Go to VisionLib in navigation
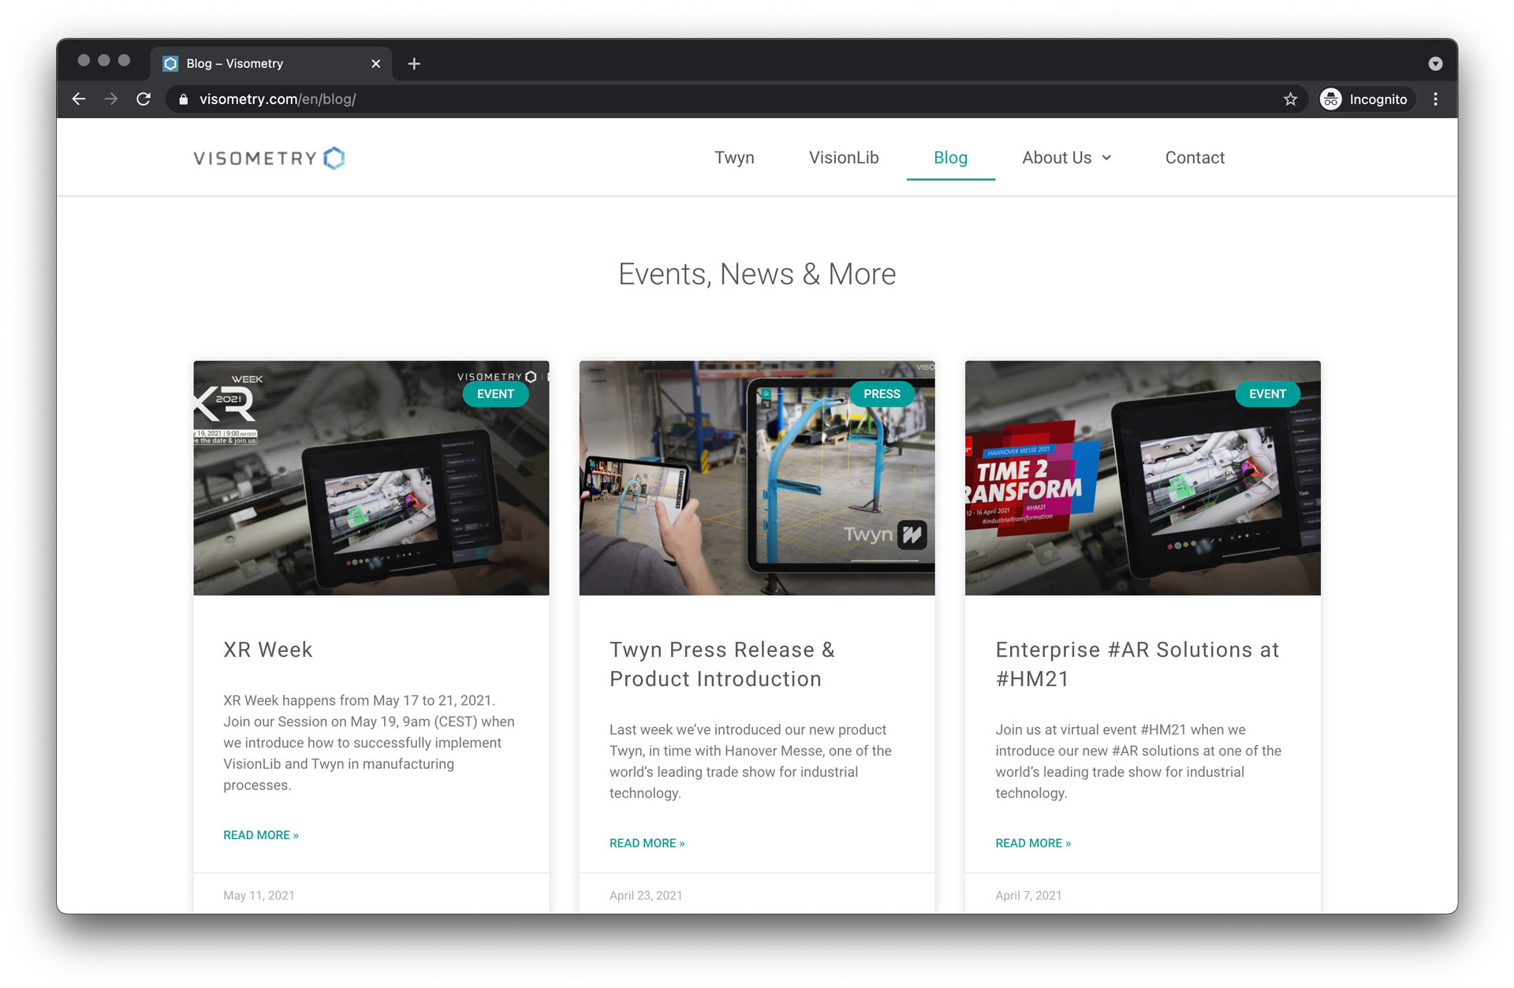 coord(843,158)
